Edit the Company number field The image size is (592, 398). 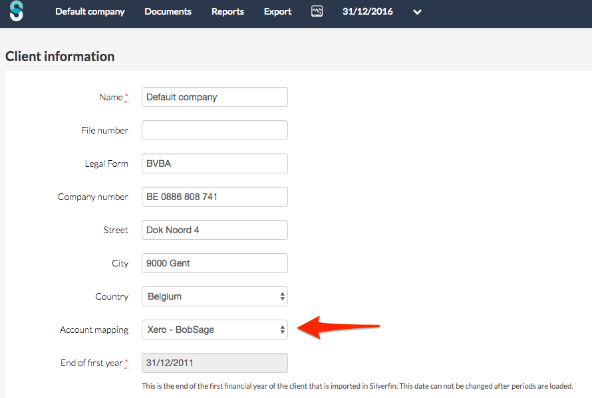pyautogui.click(x=215, y=197)
